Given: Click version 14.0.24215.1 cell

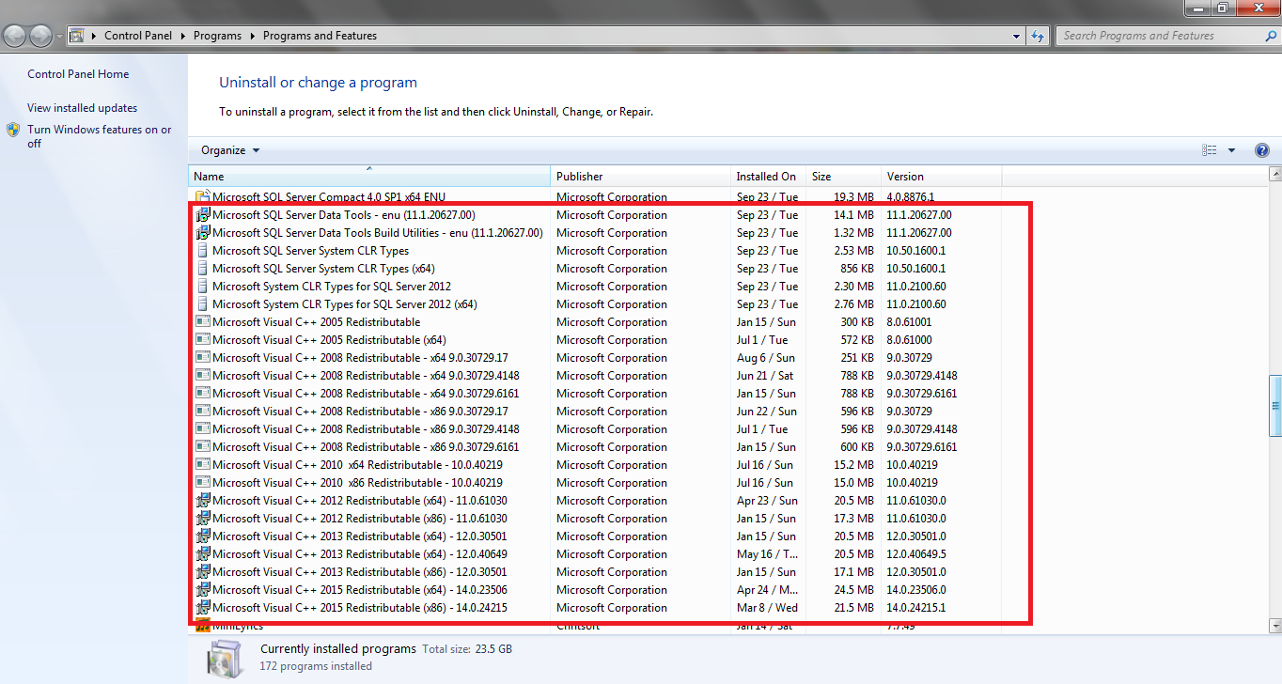Looking at the screenshot, I should coord(916,608).
